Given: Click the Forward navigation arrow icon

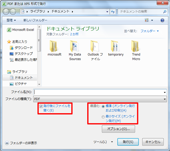Looking at the screenshot, I should (13, 12).
